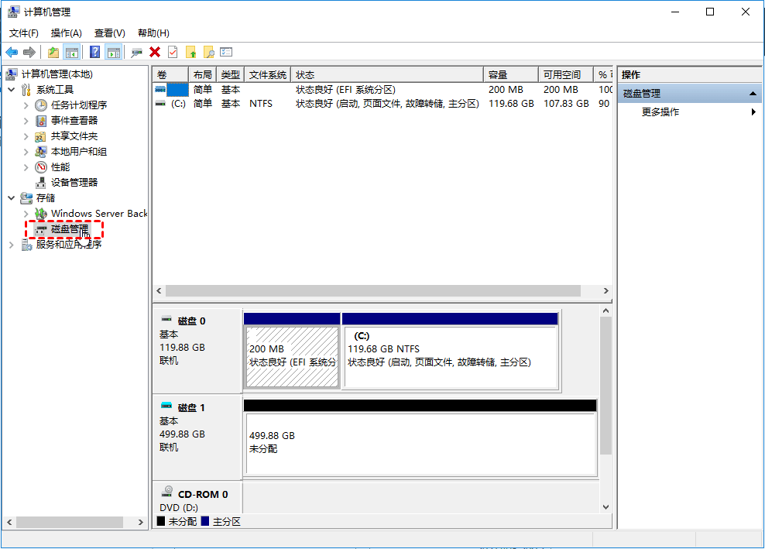Click the red X delete toolbar icon
The width and height of the screenshot is (765, 549).
[x=155, y=52]
